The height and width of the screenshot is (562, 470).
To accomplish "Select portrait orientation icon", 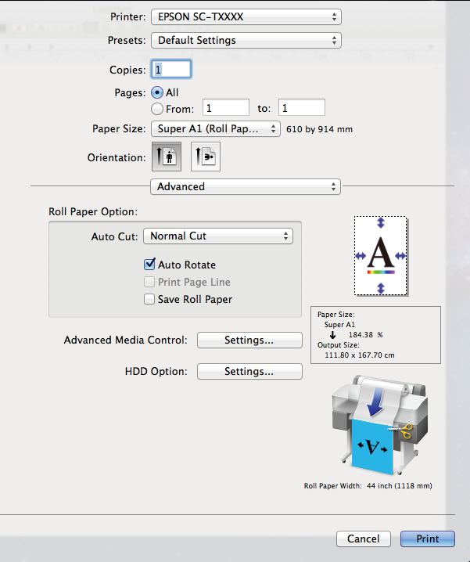I will (167, 157).
